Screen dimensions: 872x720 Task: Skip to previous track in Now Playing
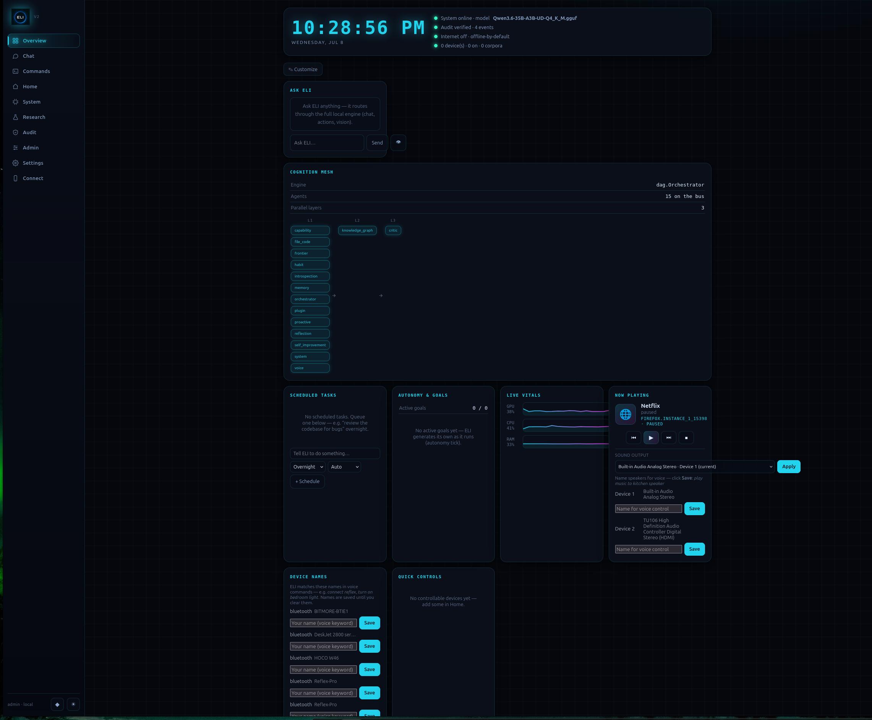tap(634, 438)
